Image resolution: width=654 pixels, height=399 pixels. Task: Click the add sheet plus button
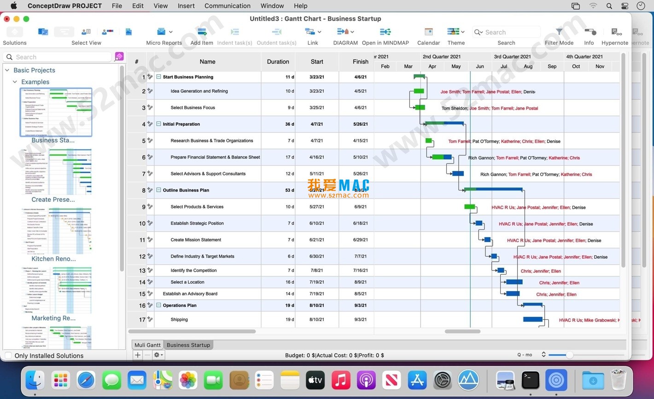(x=138, y=355)
